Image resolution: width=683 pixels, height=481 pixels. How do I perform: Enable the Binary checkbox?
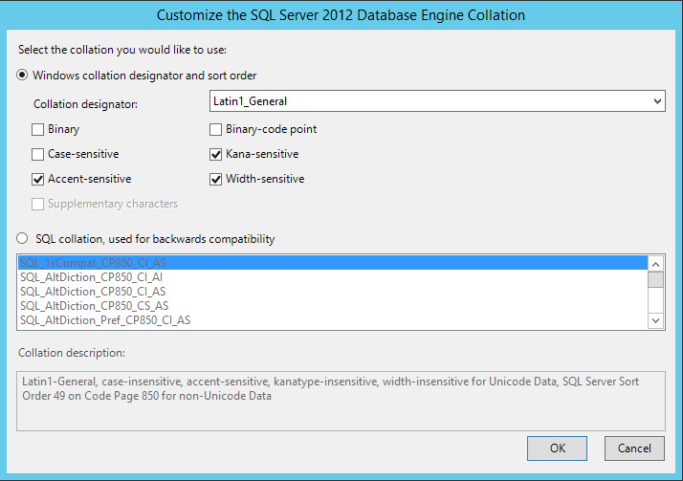point(38,129)
